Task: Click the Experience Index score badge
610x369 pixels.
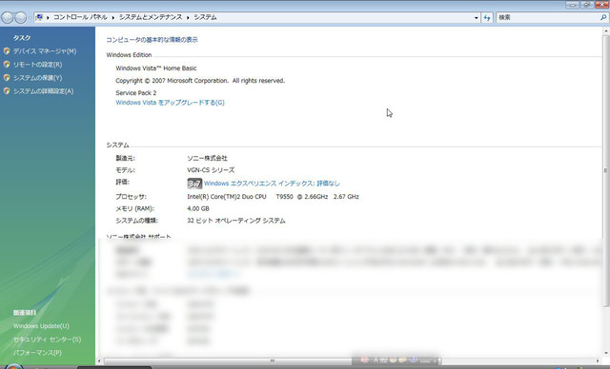Action: pos(194,184)
